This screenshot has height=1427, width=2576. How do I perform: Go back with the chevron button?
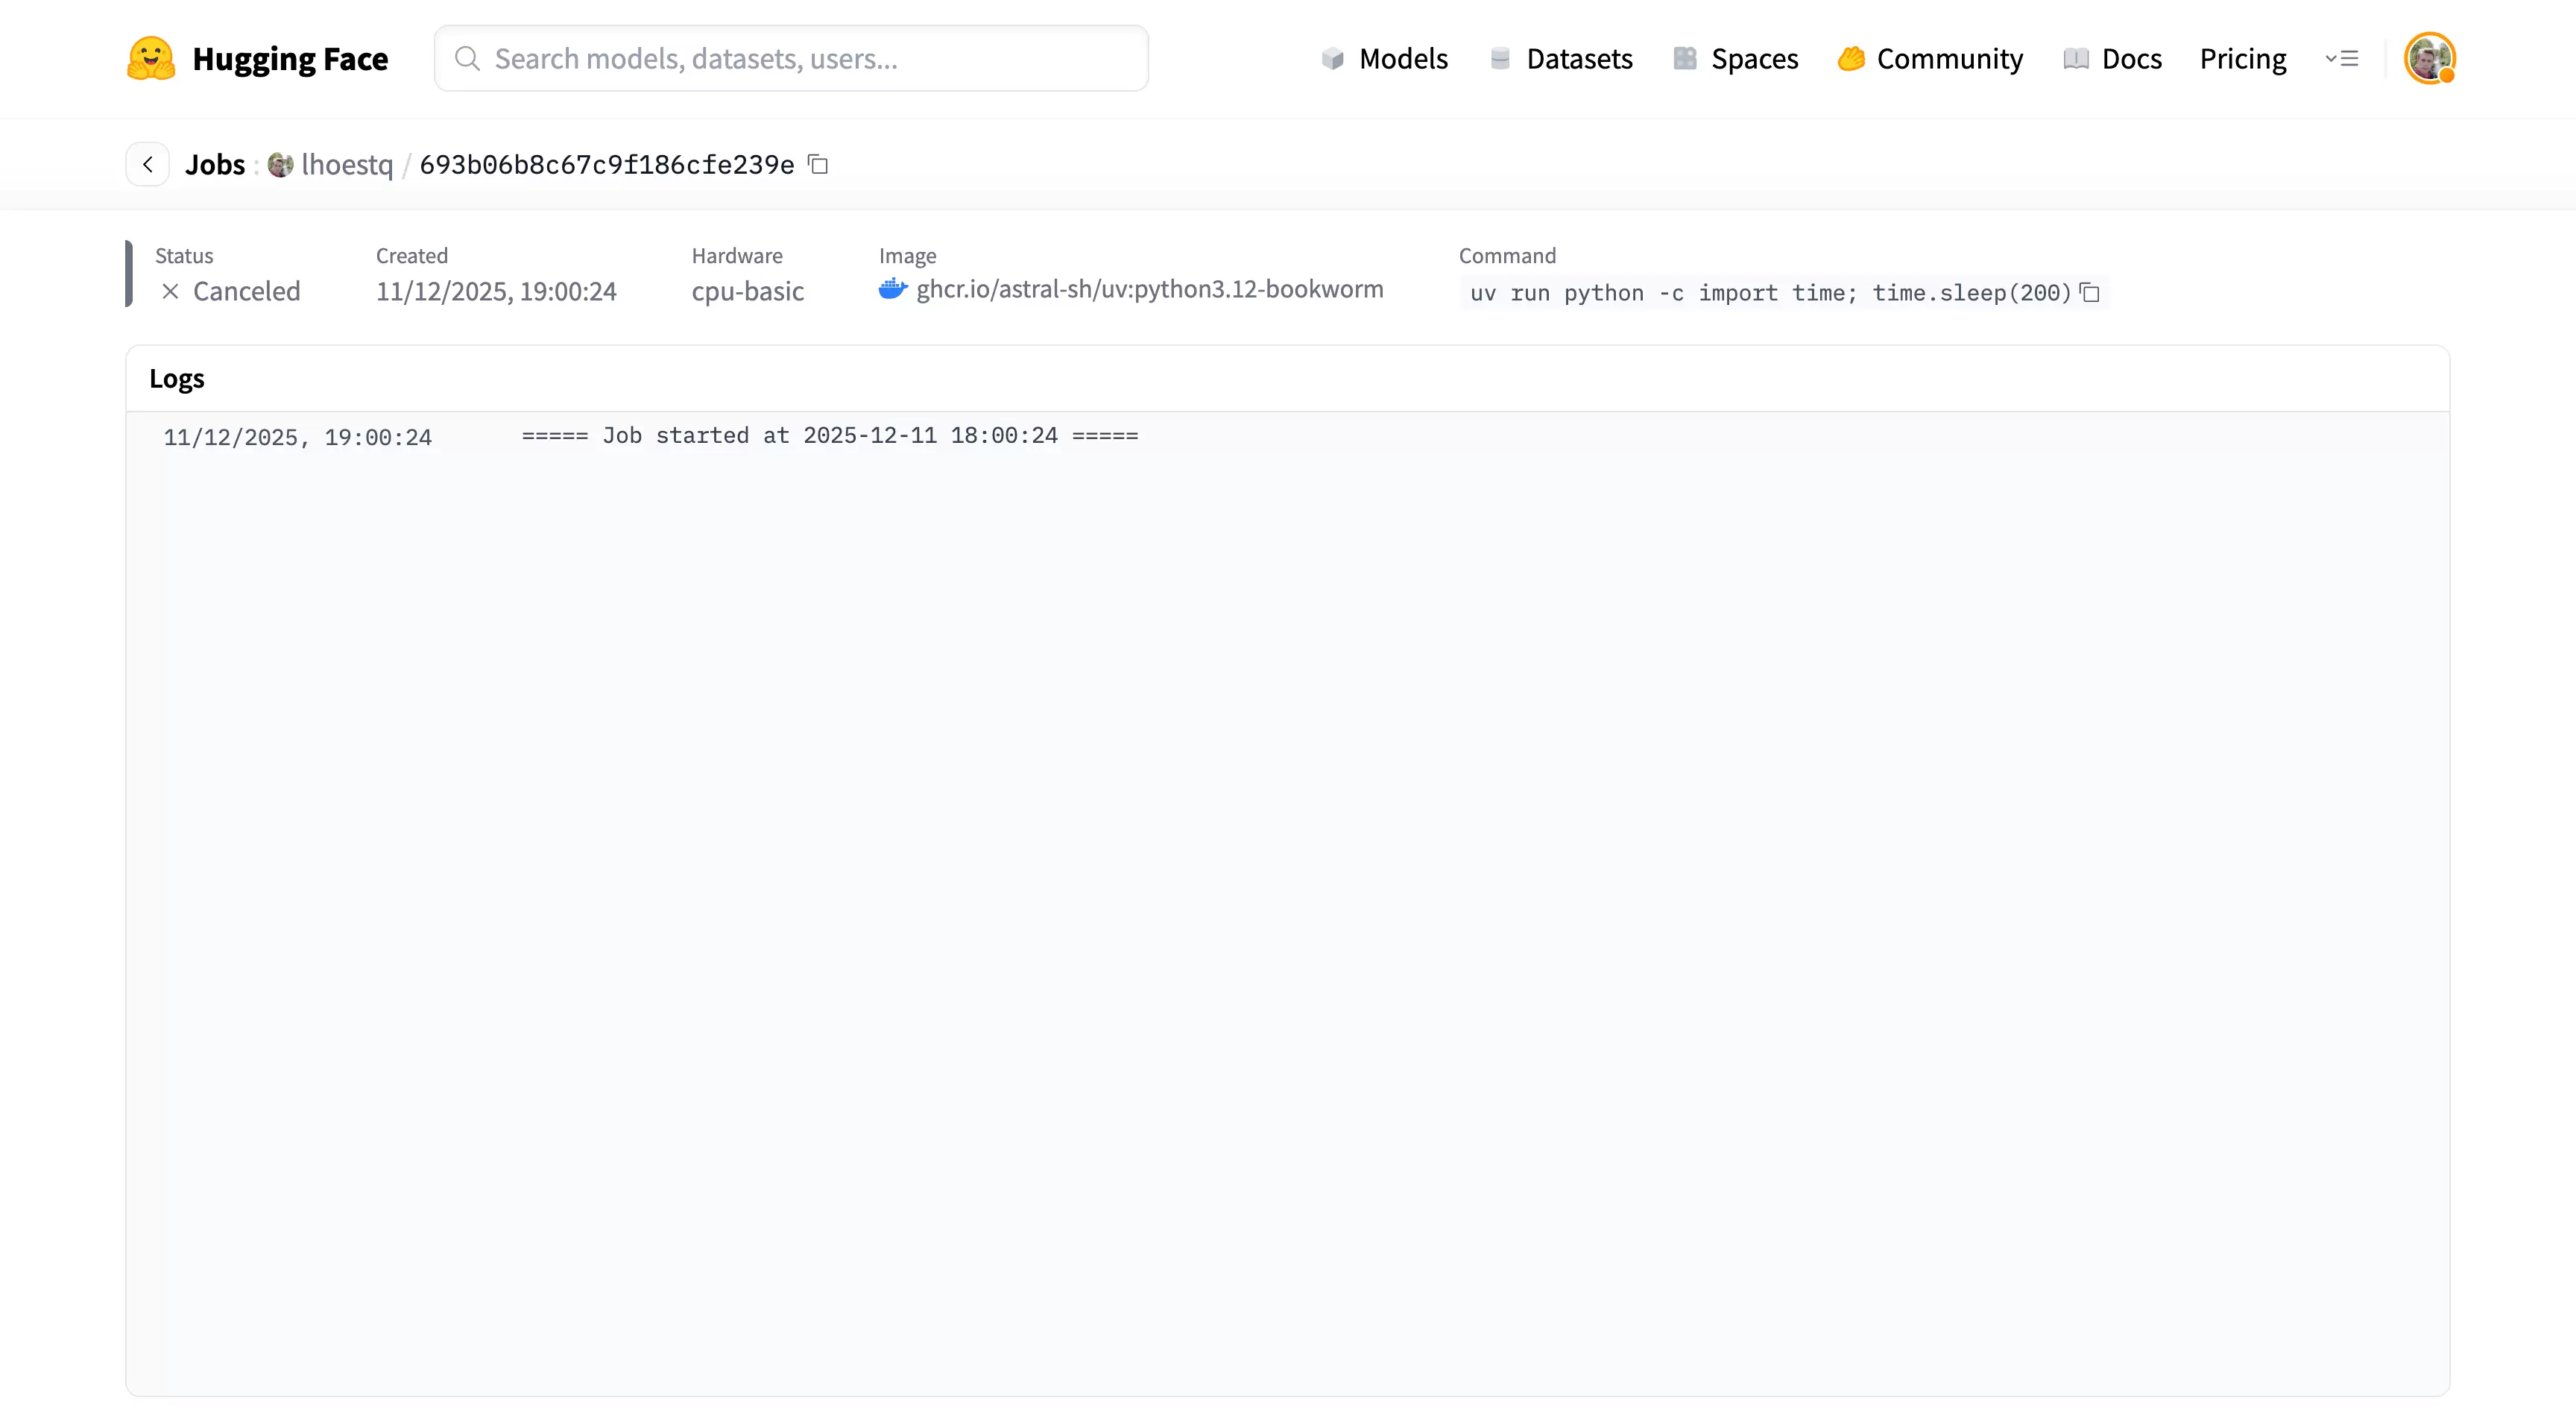tap(148, 164)
